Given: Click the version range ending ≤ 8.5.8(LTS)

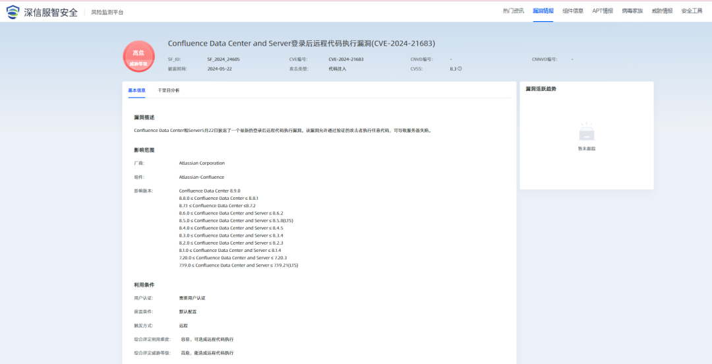Looking at the screenshot, I should pos(237,220).
